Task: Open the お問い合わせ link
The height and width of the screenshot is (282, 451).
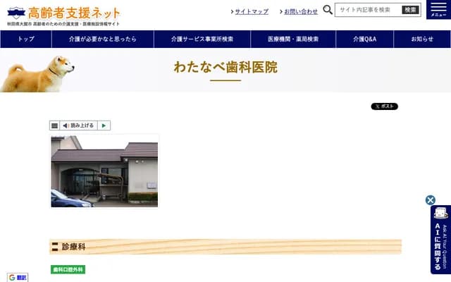Action: 301,11
